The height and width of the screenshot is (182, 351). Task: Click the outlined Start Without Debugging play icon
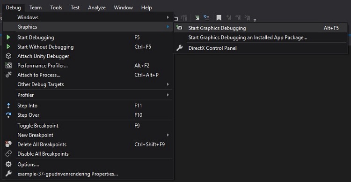click(x=8, y=47)
